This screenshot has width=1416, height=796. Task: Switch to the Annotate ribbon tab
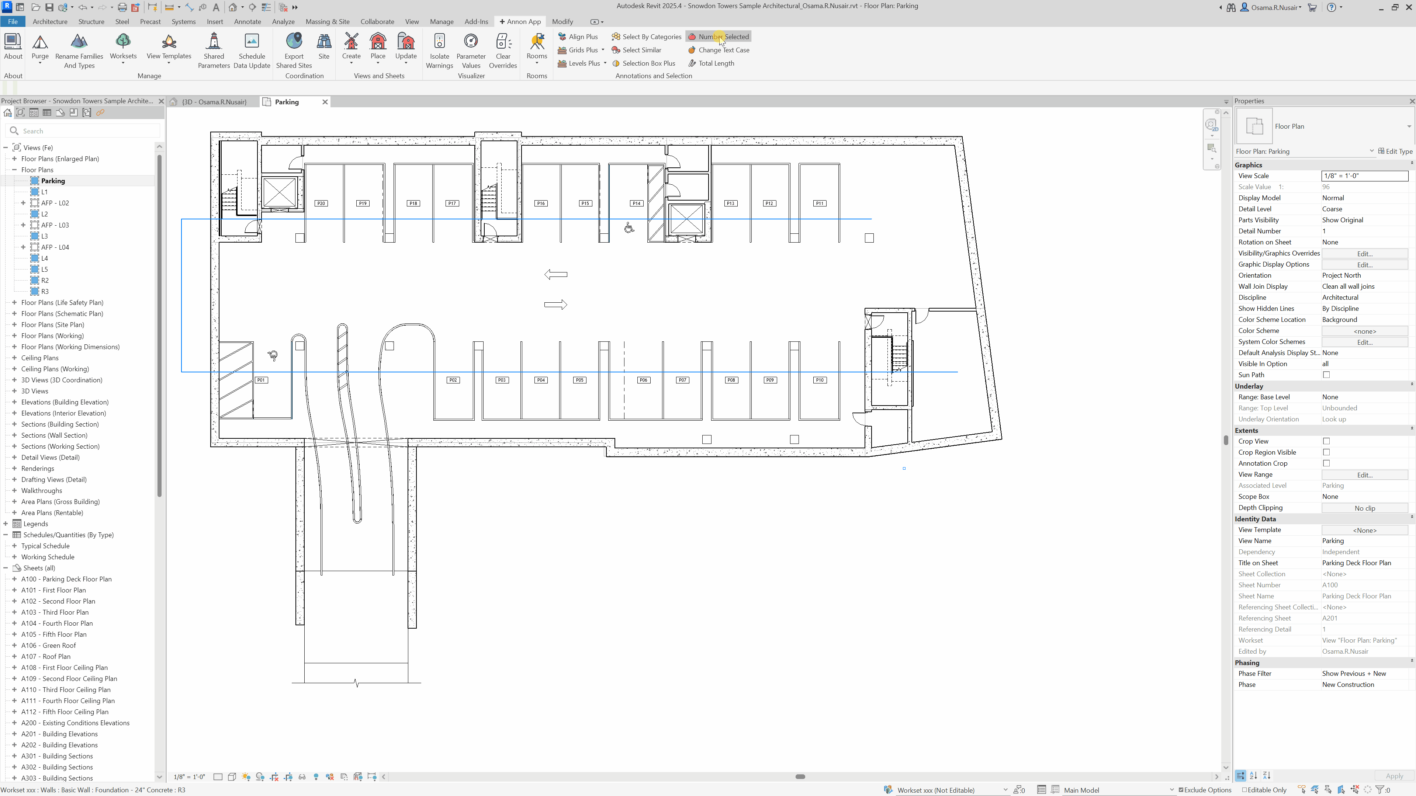point(247,21)
